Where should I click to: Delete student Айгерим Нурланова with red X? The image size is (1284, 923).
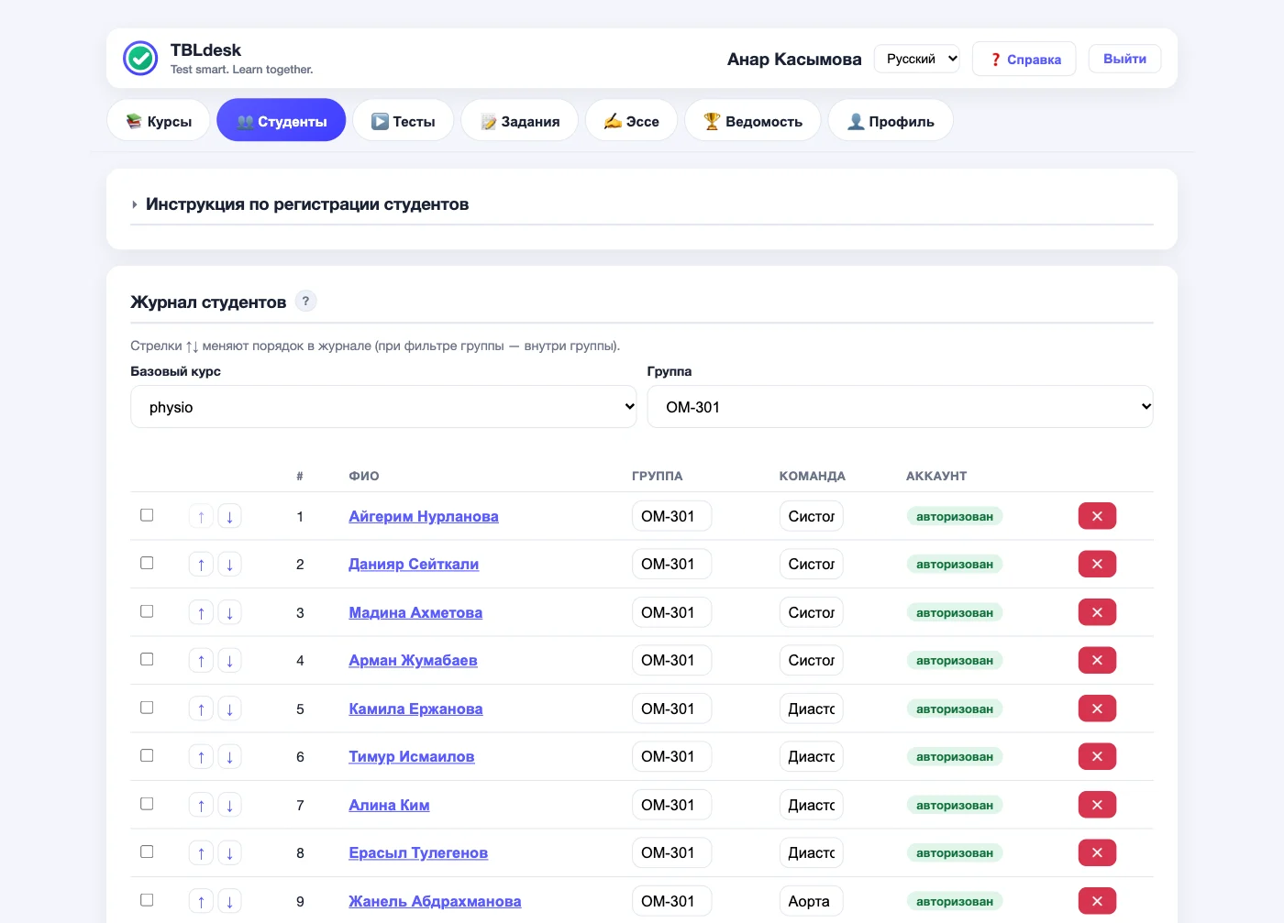pyautogui.click(x=1097, y=516)
